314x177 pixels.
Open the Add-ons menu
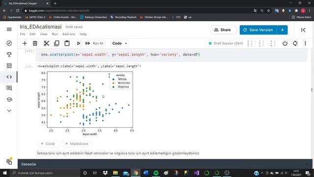(x=69, y=34)
